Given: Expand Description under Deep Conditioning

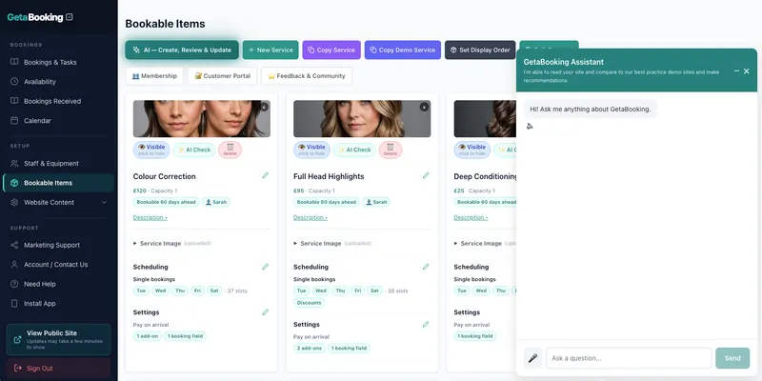Looking at the screenshot, I should pos(471,218).
